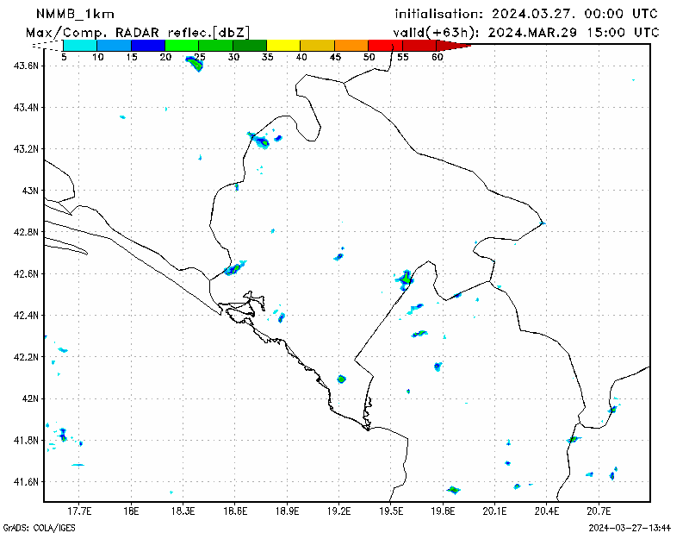Click the cyan 5–10 dBZ legend swatch
This screenshot has width=689, height=533.
pyautogui.click(x=80, y=46)
